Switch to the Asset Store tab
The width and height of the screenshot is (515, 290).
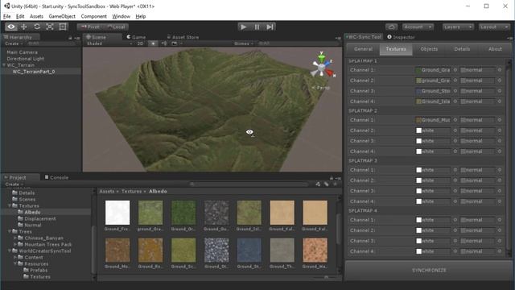click(x=183, y=37)
